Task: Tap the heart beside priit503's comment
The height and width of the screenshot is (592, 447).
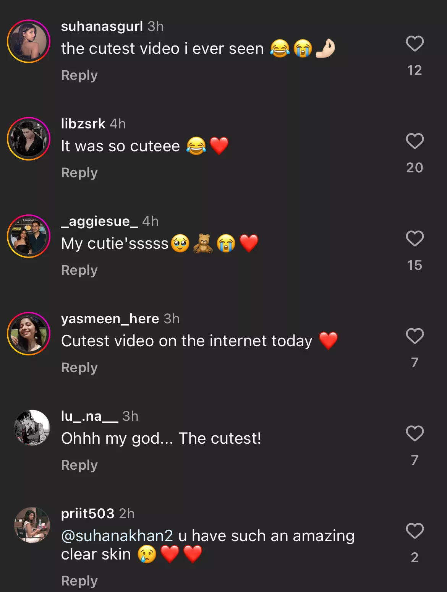Action: [415, 531]
